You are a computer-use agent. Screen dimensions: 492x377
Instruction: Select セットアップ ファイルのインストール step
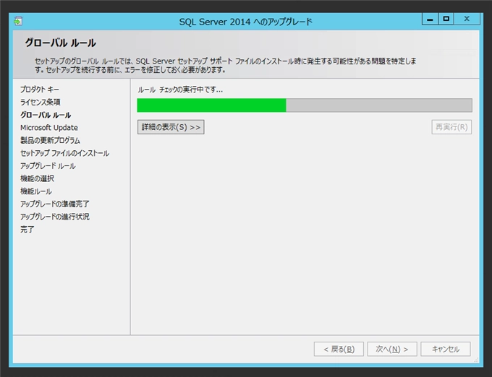[64, 153]
